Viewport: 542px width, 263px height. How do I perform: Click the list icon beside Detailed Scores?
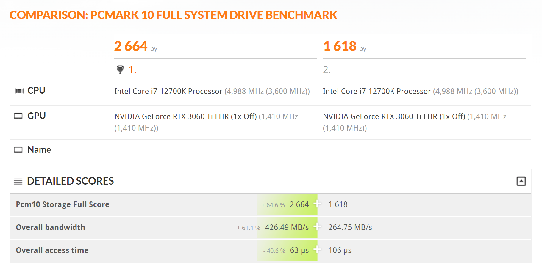point(18,181)
